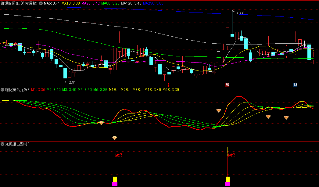
Task: Click the highest diamond signal icon
Action: 218,111
